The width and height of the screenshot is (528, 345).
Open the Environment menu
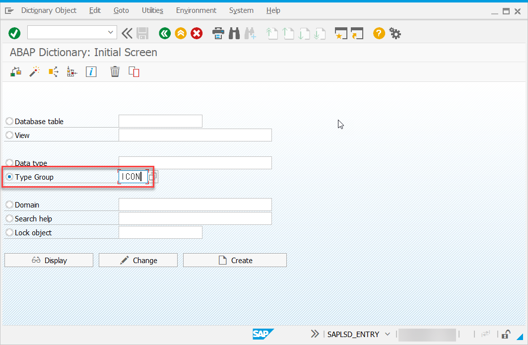point(196,10)
